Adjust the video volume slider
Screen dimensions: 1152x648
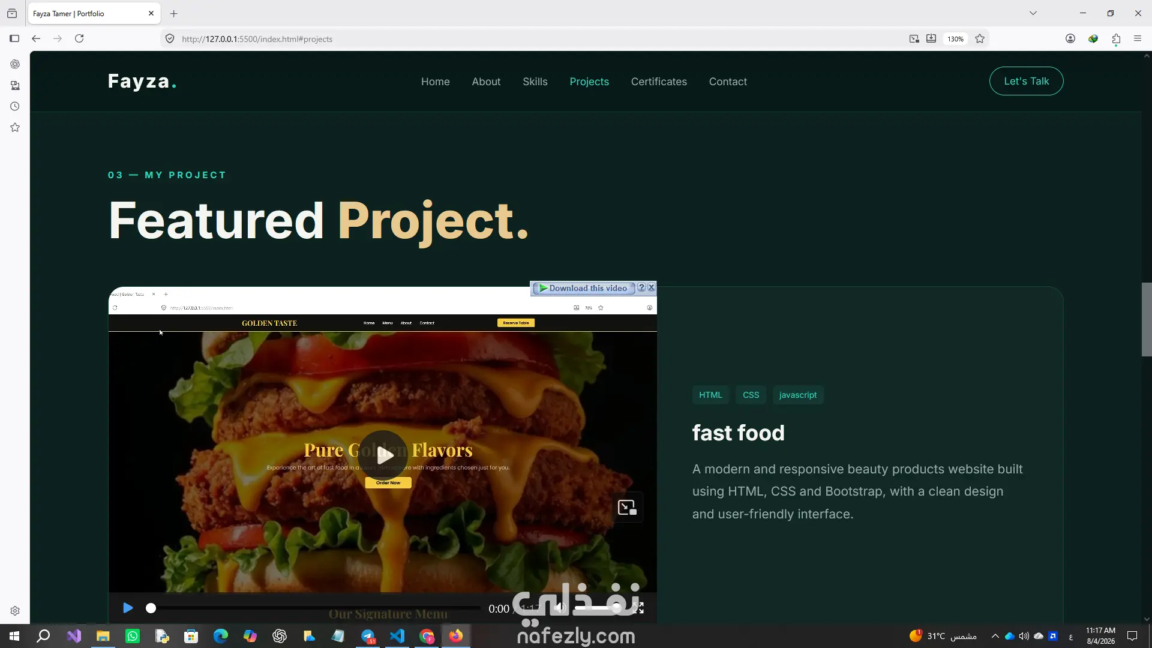pos(598,608)
